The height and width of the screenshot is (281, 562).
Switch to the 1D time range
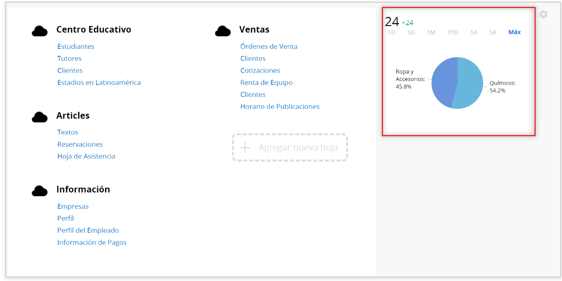point(391,32)
